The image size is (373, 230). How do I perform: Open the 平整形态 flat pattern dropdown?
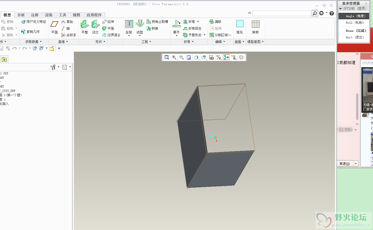pyautogui.click(x=204, y=35)
